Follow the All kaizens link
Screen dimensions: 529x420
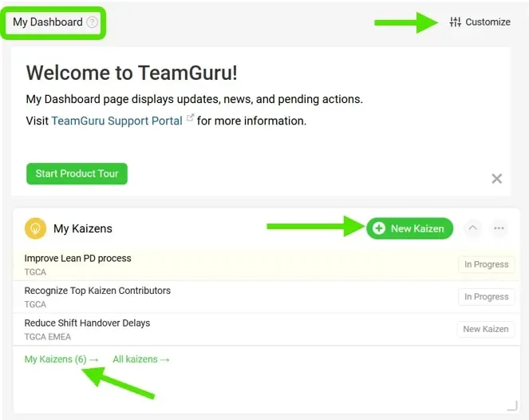(x=141, y=359)
